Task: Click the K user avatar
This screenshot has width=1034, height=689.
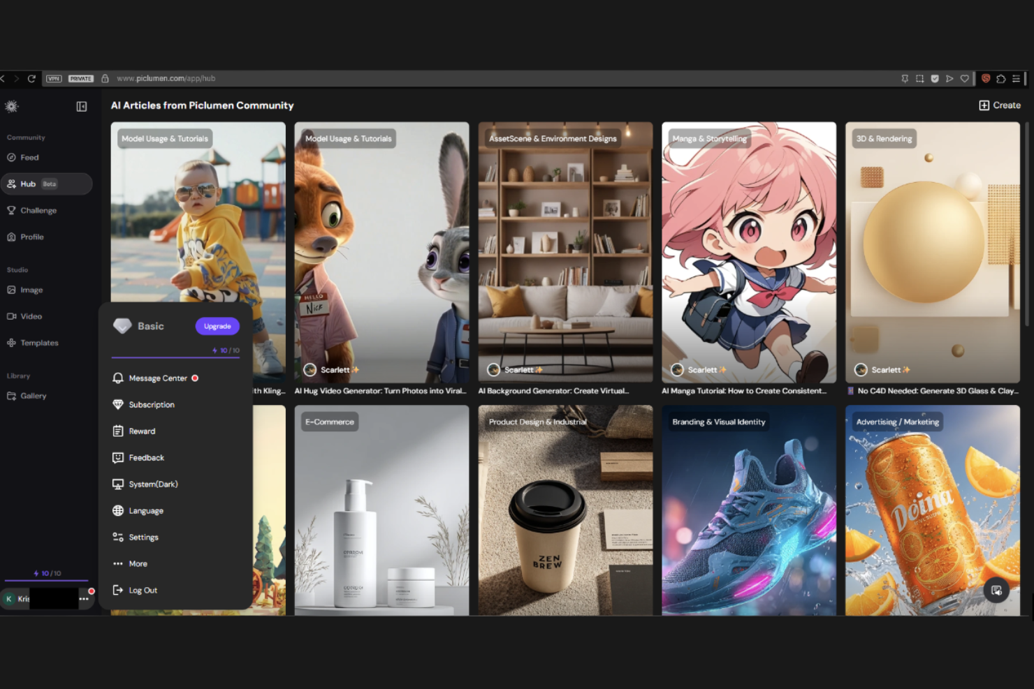Action: coord(9,599)
